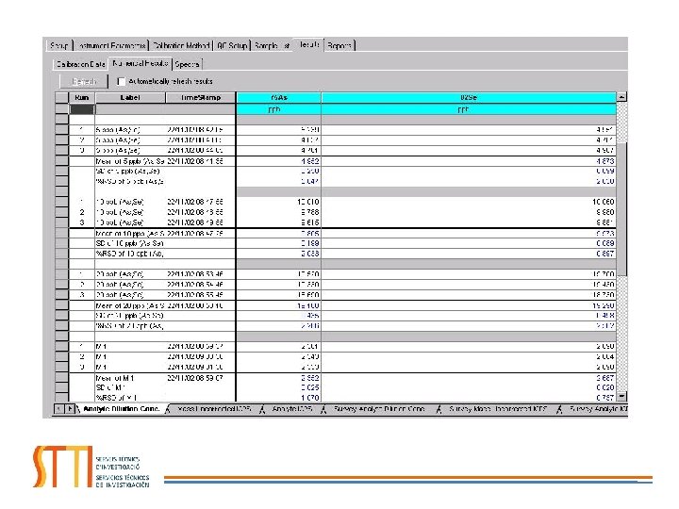Click the 'Mean of M 1' label cell

point(130,378)
